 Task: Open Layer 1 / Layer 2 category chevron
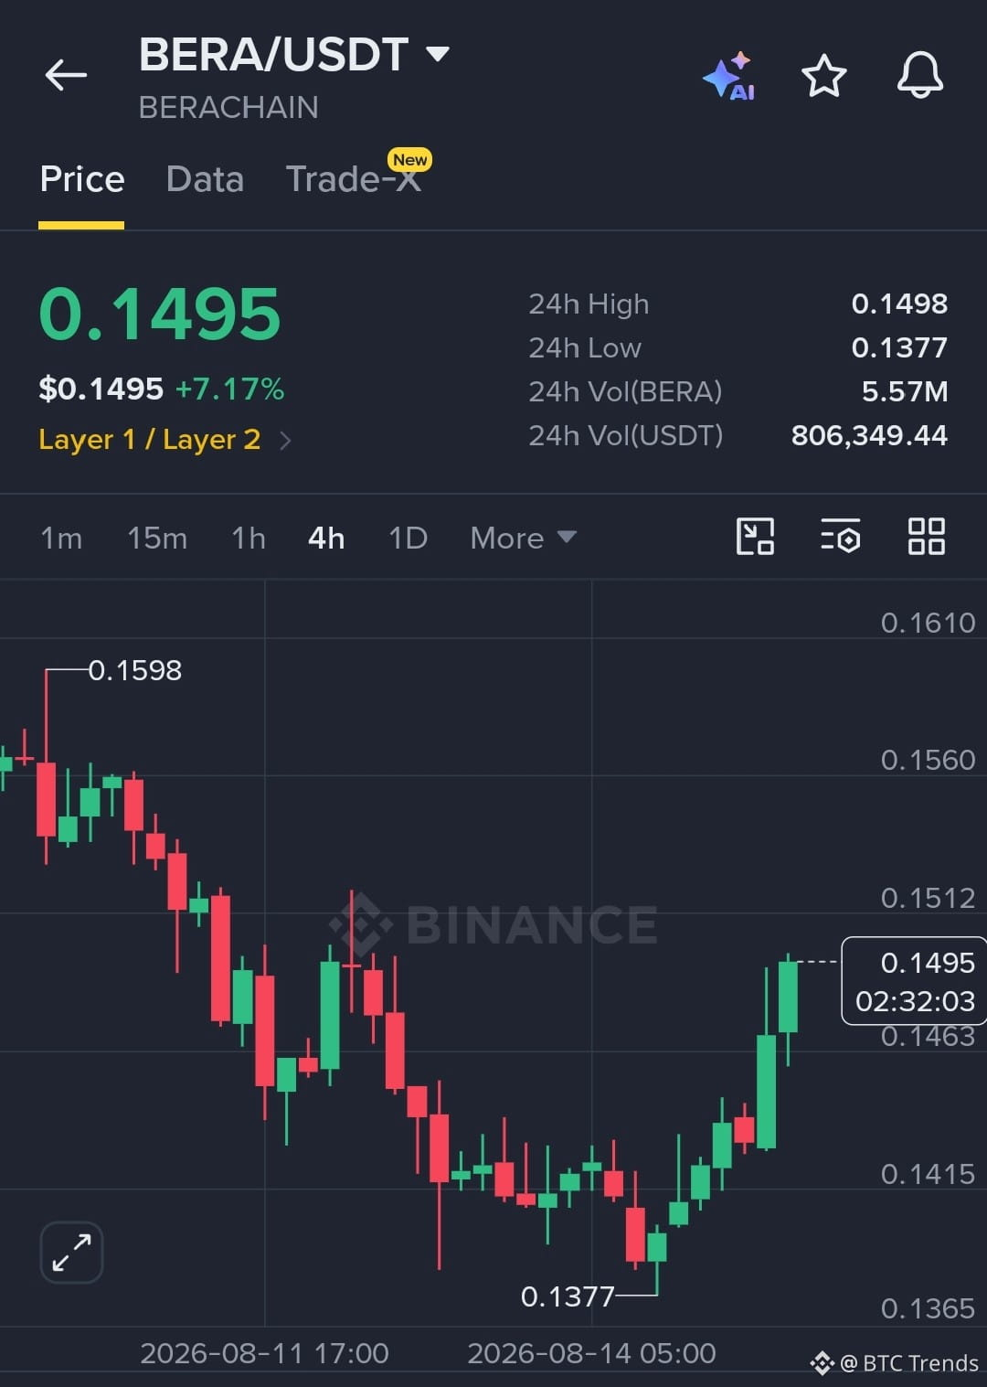click(285, 441)
